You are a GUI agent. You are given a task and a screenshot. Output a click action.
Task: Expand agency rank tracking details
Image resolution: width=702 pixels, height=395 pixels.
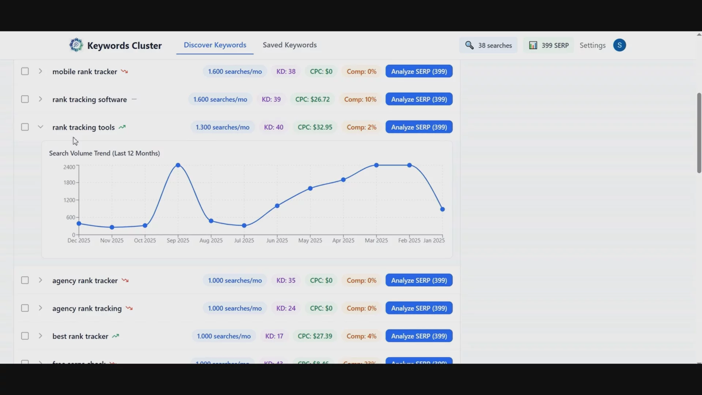click(x=40, y=308)
